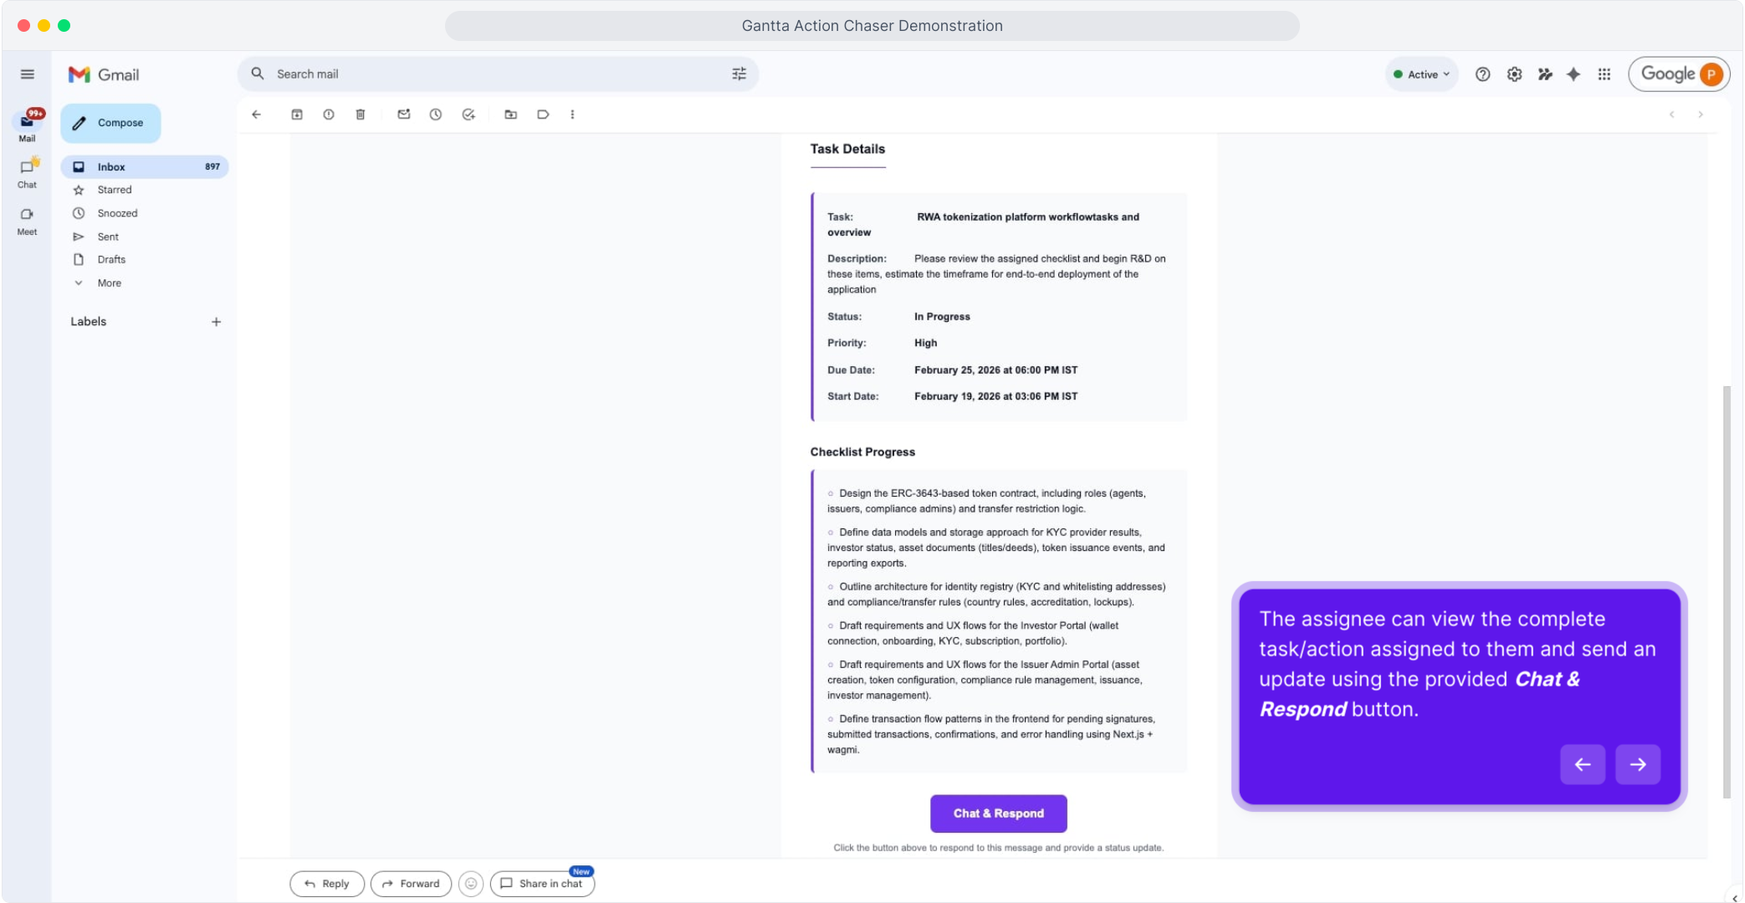
Task: Archive the email using the Archive icon
Action: pyautogui.click(x=297, y=115)
